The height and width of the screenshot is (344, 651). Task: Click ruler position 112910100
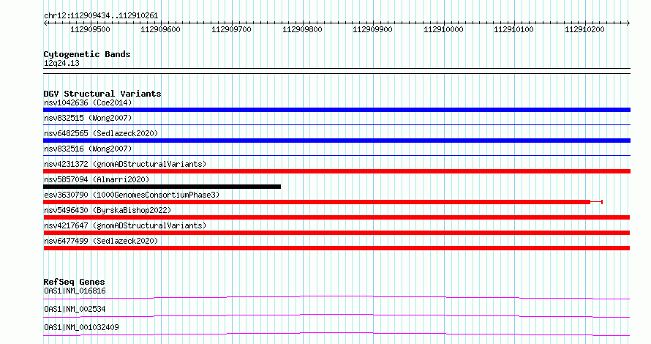tap(514, 29)
